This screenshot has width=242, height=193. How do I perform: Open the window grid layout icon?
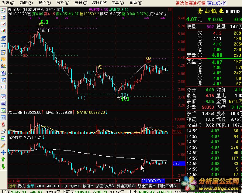click(x=3, y=118)
